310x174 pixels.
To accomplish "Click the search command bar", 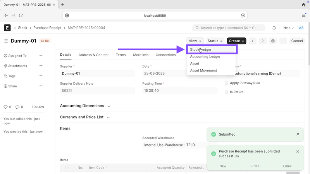I will [x=229, y=28].
